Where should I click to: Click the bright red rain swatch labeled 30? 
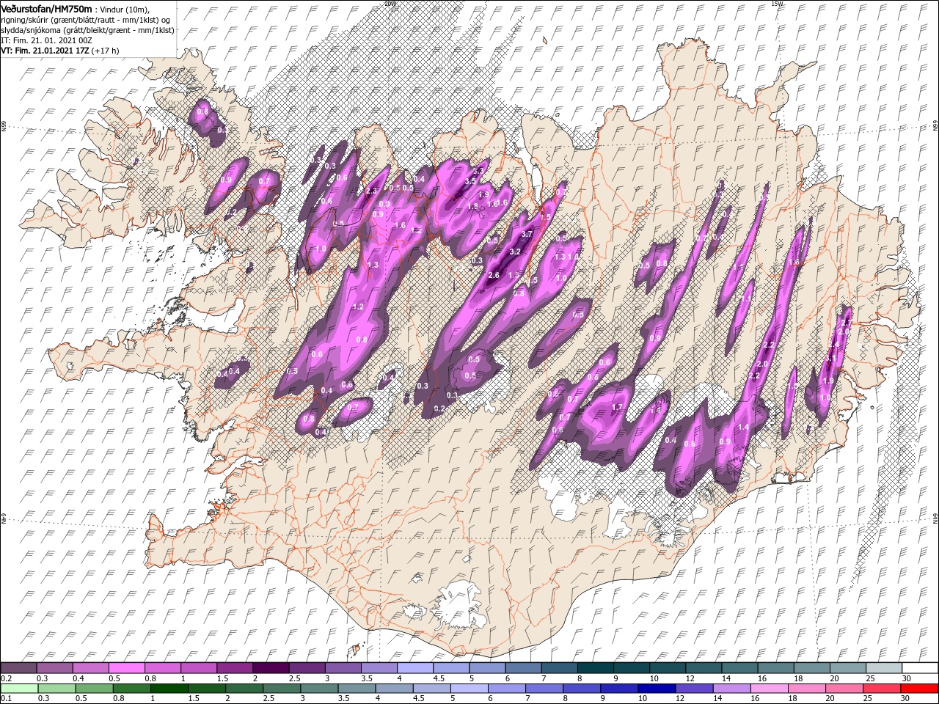pyautogui.click(x=920, y=689)
